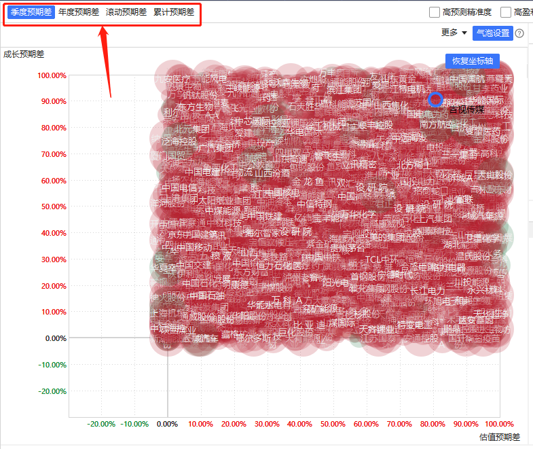The image size is (533, 449).
Task: Click the 比亚迪 bubble label
Action: coord(310,325)
